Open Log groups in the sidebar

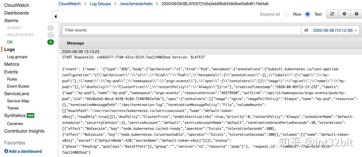(x=17, y=57)
